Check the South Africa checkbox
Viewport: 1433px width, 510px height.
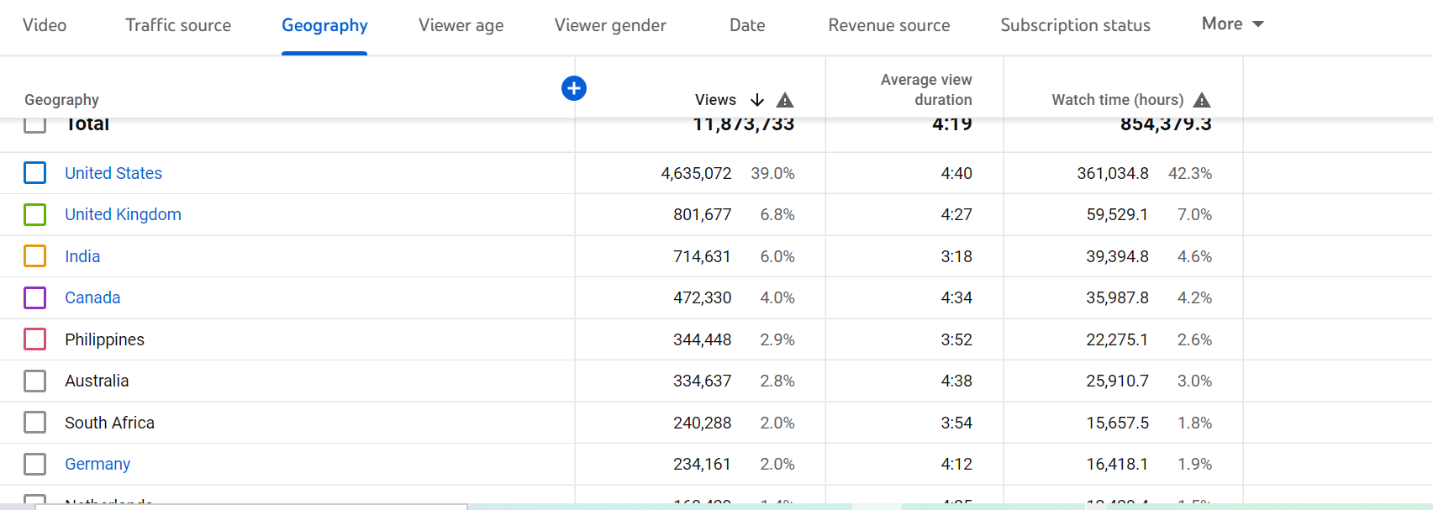35,423
